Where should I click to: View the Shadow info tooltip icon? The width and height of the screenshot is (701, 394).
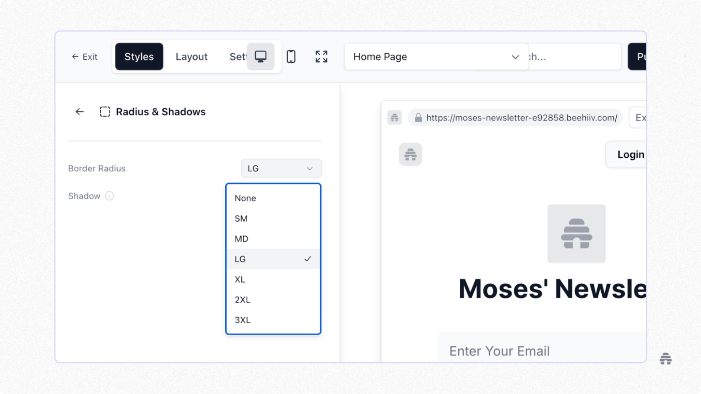110,196
